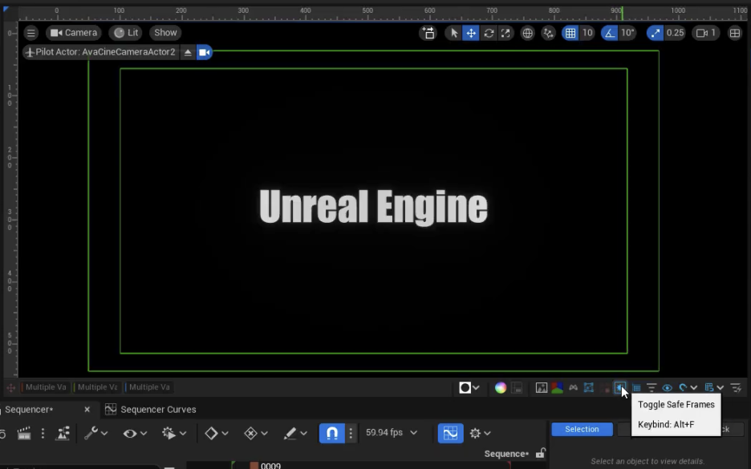The image size is (751, 469).
Task: Eject from the piloted actor
Action: click(x=188, y=52)
